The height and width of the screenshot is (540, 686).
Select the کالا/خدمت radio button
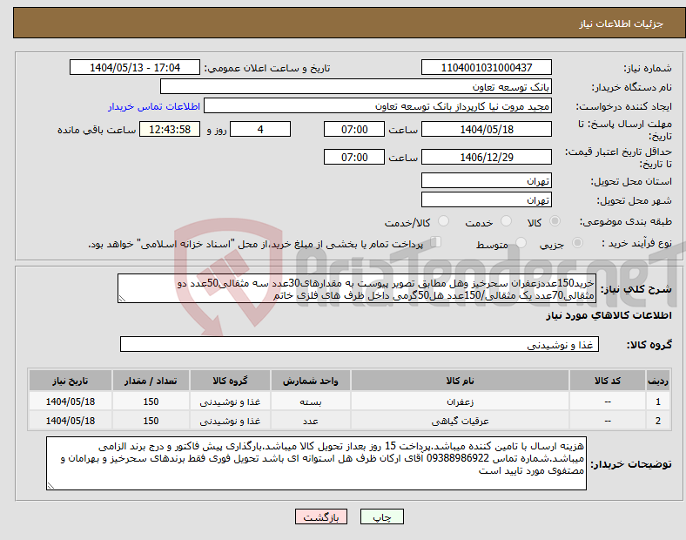(x=443, y=221)
